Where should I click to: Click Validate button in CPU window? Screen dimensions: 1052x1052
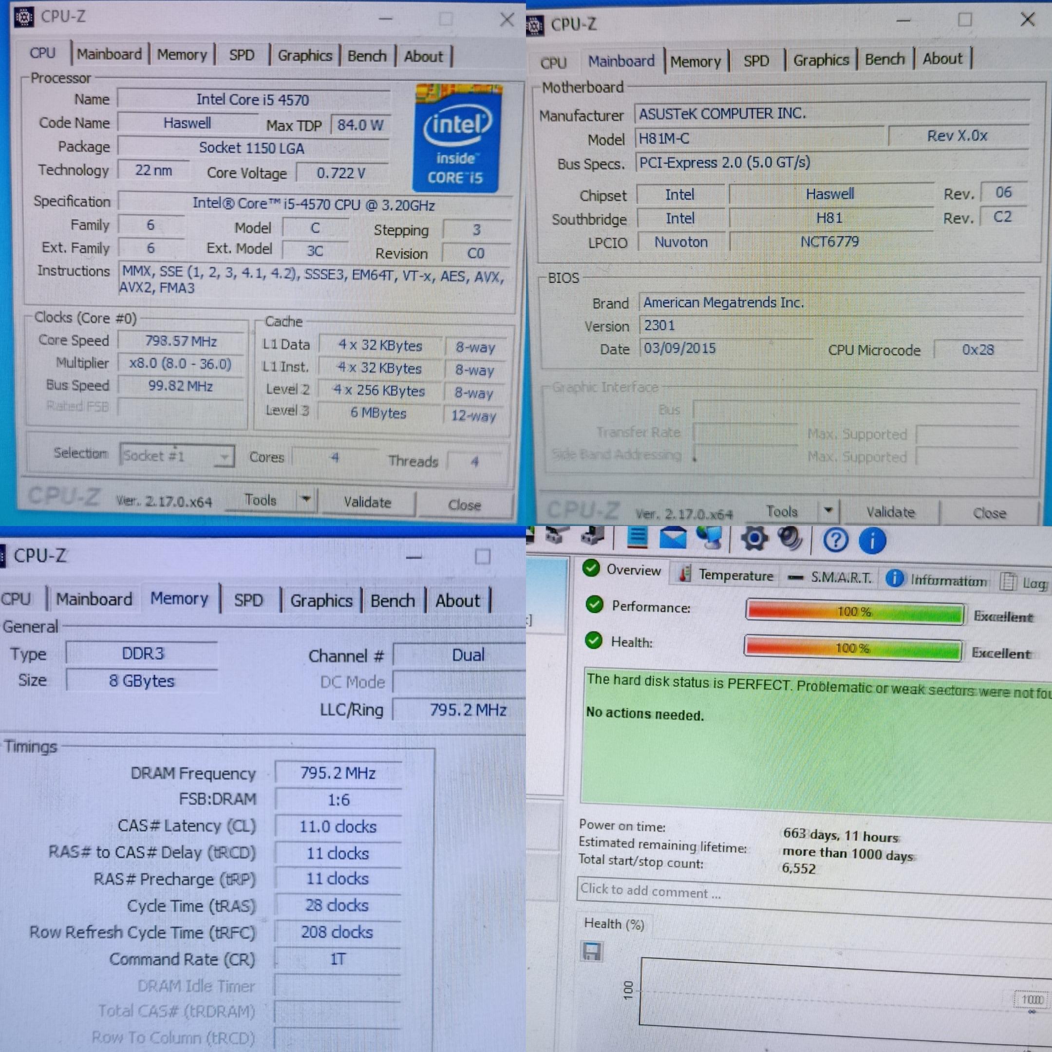coord(367,502)
